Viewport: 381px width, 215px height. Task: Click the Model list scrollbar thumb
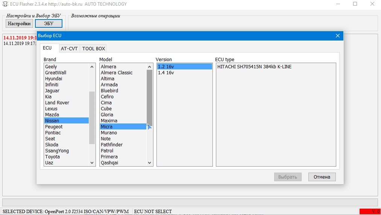click(x=149, y=97)
